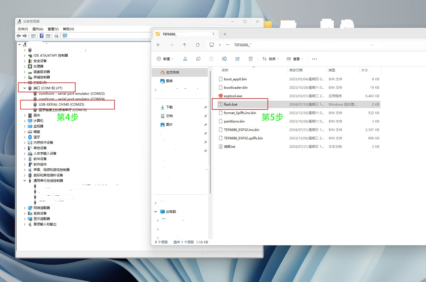426x282 pixels.
Task: Select USB-SERIAL CH340 (COM25) device
Action: click(61, 105)
